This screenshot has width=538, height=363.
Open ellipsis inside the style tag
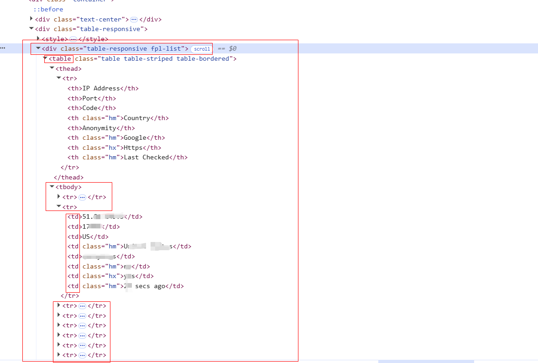tap(73, 39)
